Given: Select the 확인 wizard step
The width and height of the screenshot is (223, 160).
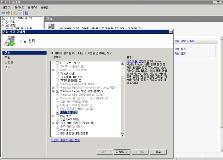Looking at the screenshot, I should [8, 57].
